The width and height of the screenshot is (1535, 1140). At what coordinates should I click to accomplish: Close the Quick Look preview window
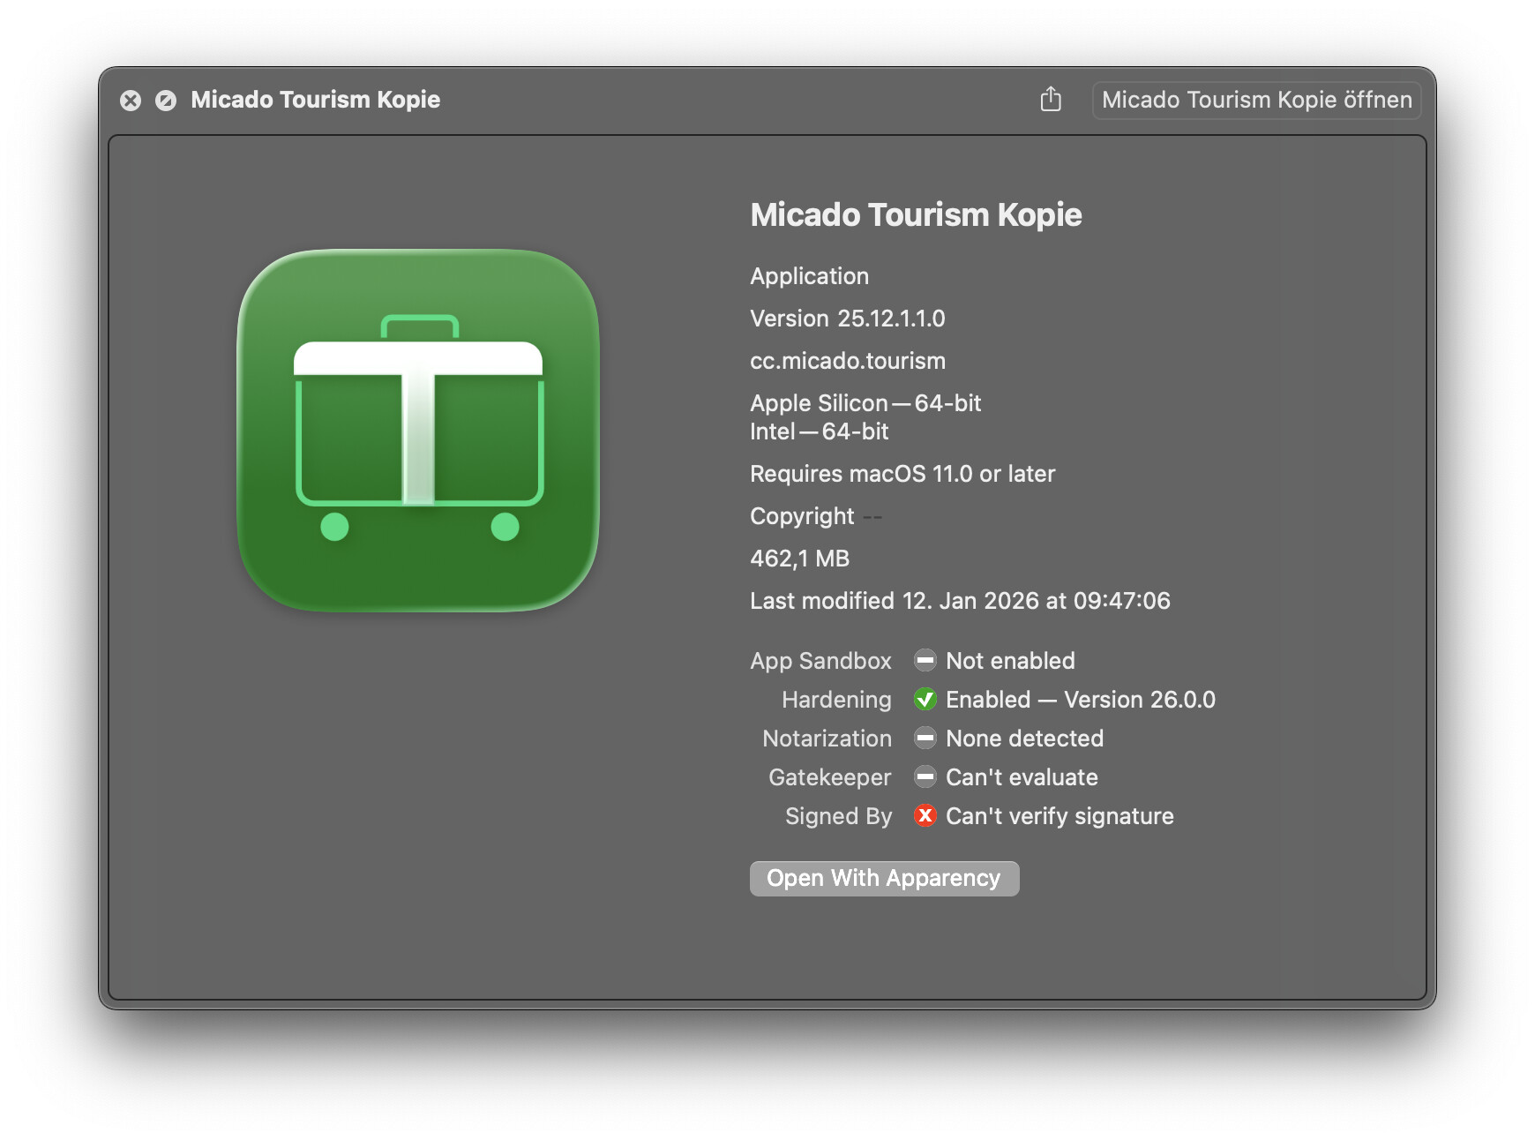click(x=131, y=101)
